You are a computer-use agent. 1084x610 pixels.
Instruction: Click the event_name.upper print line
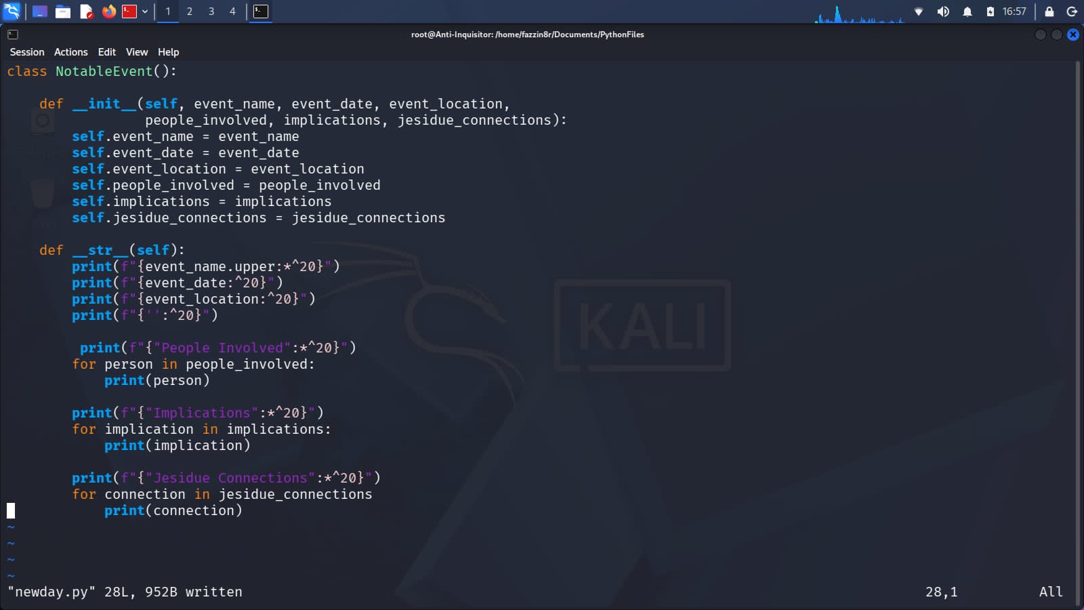point(206,266)
